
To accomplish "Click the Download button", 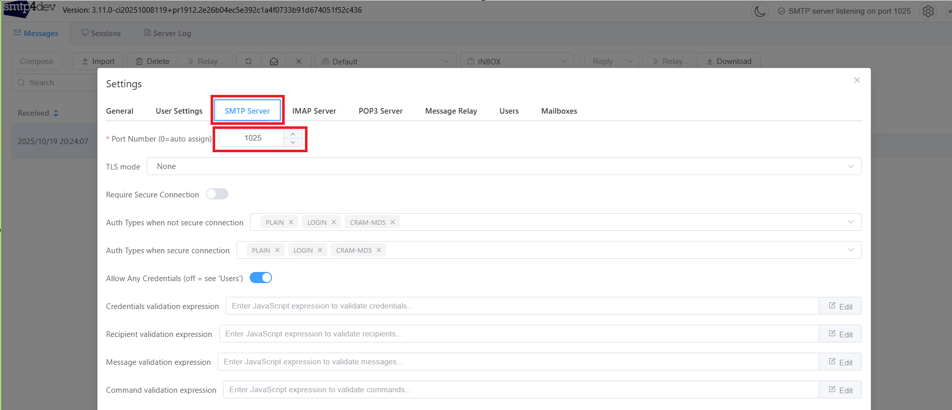I will 729,61.
